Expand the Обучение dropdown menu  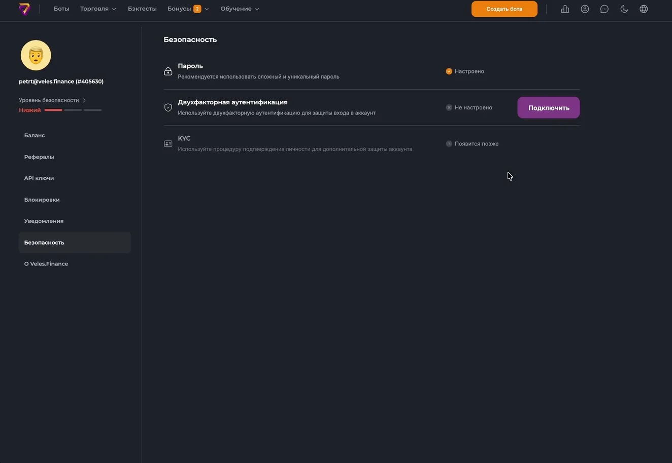[240, 9]
